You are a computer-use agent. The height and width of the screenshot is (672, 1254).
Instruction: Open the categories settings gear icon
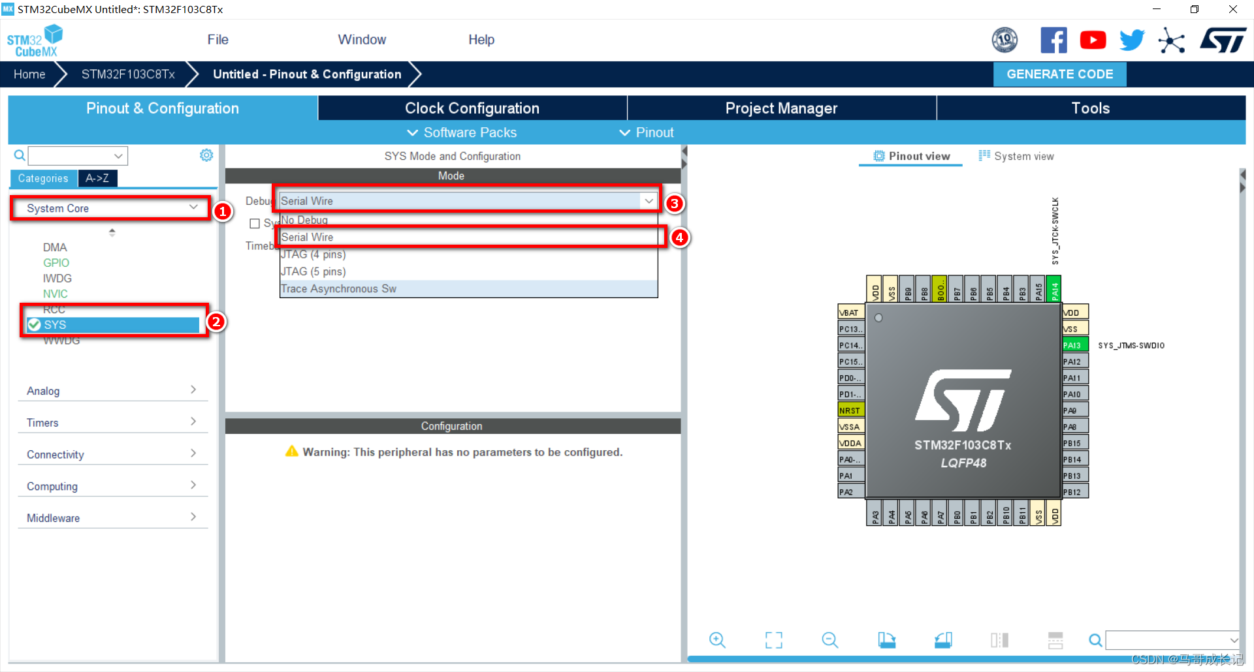tap(206, 155)
